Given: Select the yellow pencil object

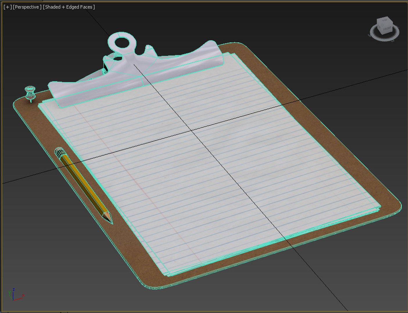Looking at the screenshot, I should [x=84, y=186].
